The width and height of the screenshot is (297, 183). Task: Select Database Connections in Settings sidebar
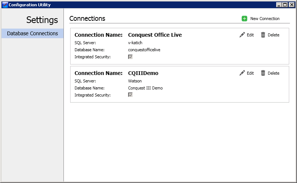(x=32, y=33)
